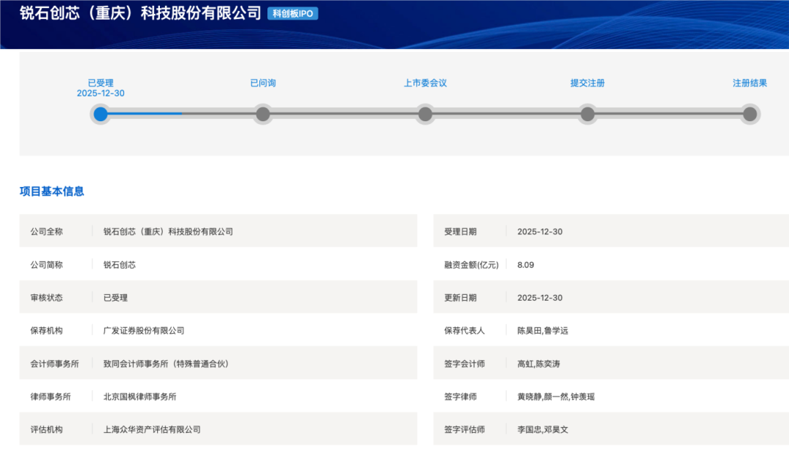Click the 融资金额(亿元) field label
Image resolution: width=789 pixels, height=460 pixels.
[471, 265]
